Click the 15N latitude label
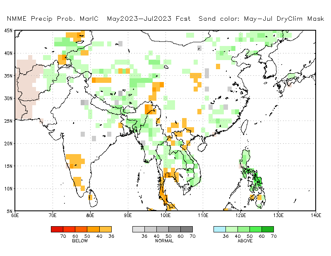Viewport: 331px width, 256px height. [x=8, y=166]
